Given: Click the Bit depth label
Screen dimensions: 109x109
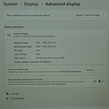Looking at the screenshot, I should (x=18, y=51).
